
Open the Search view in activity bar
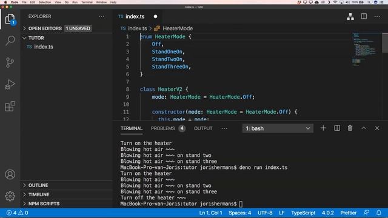pos(10,41)
